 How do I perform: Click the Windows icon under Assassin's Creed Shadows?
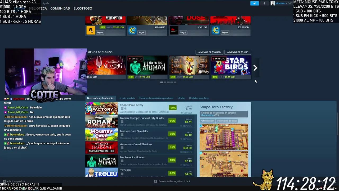[x=122, y=148]
